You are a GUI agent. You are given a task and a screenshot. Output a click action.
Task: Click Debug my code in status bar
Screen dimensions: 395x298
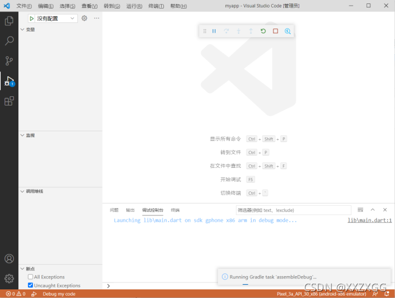[x=59, y=294]
